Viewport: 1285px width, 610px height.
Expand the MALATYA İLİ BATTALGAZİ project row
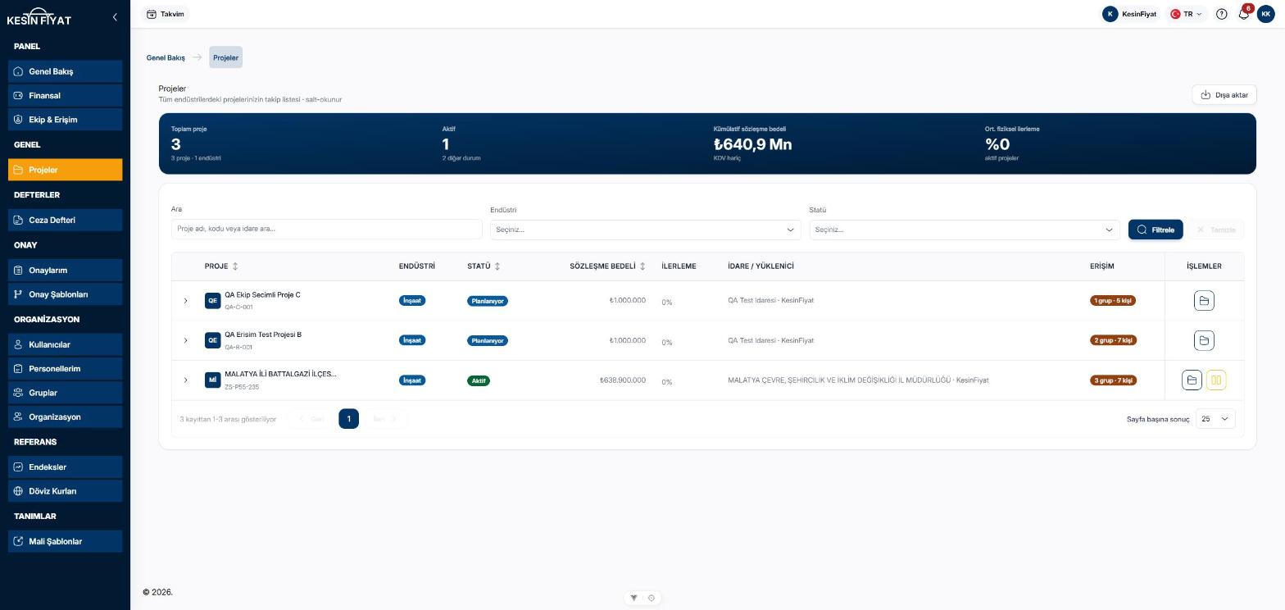point(185,380)
